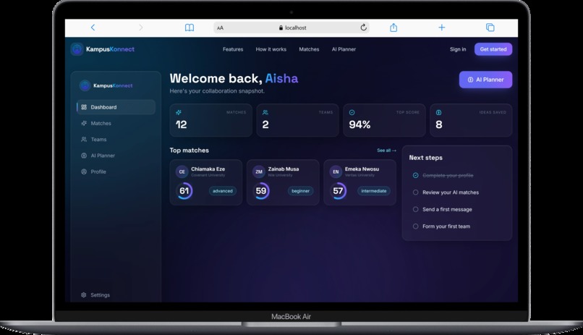Open the See all matches link
The image size is (583, 335).
pos(387,150)
